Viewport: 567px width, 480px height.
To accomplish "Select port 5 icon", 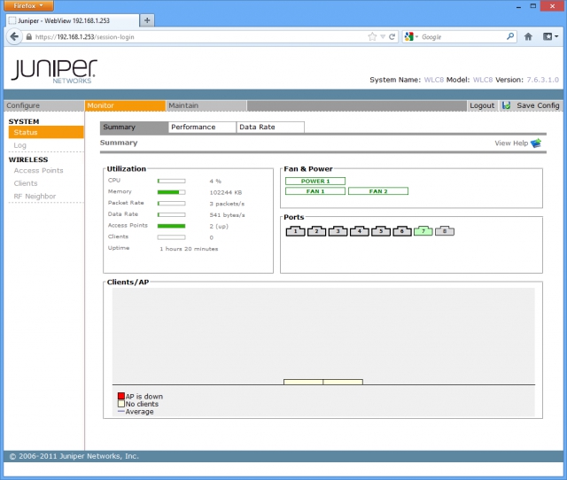I will click(x=381, y=231).
